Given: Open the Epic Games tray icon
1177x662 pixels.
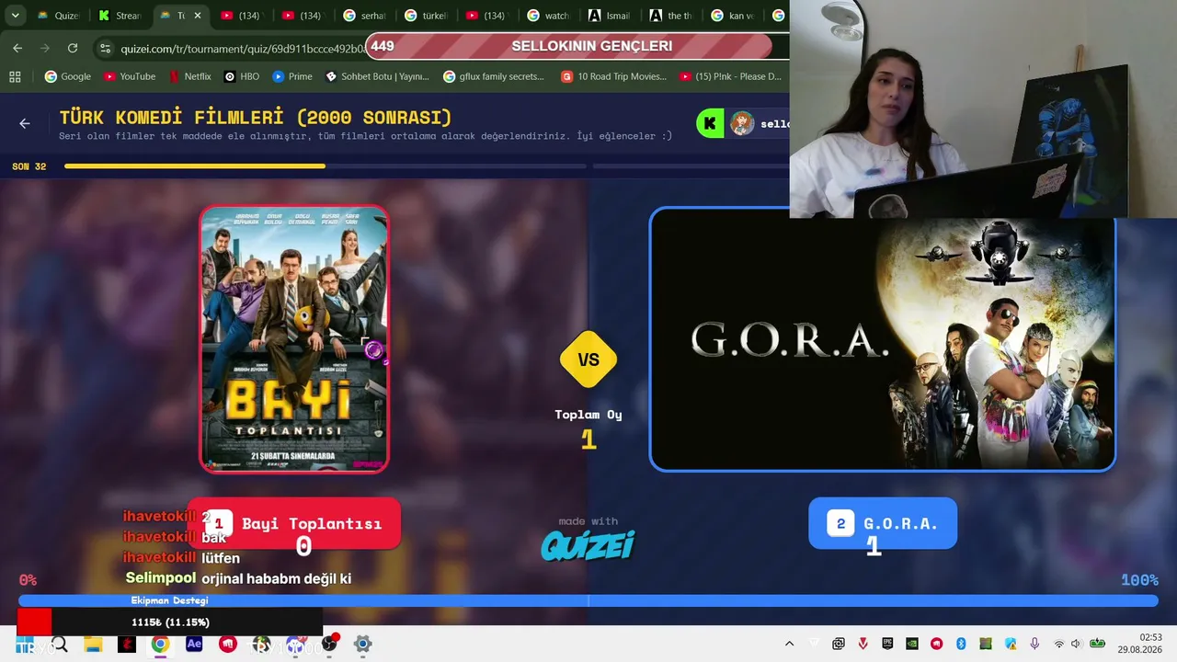Looking at the screenshot, I should point(887,644).
